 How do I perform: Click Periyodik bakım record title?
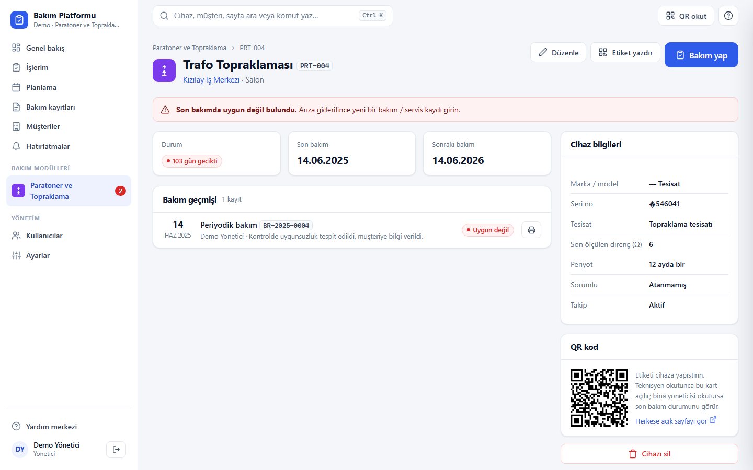tap(229, 225)
